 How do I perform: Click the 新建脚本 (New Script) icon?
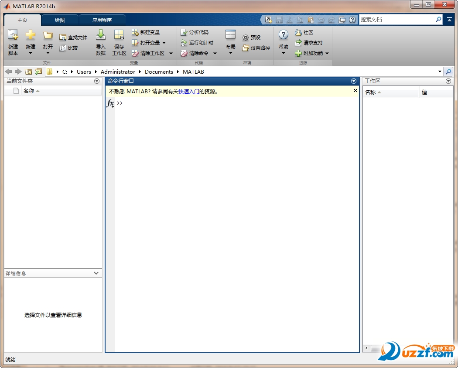tap(13, 35)
